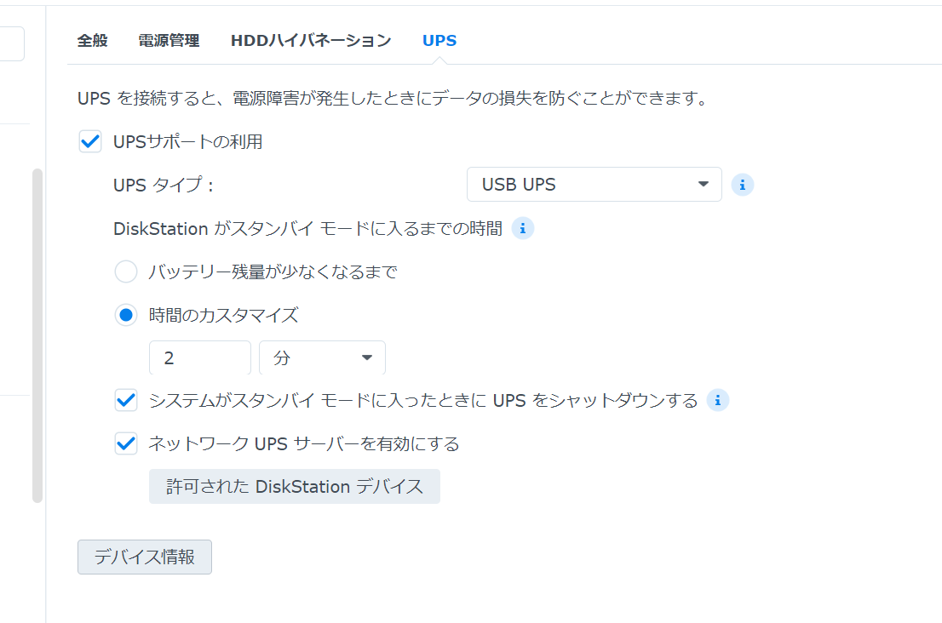Open the 分 time unit dropdown
The width and height of the screenshot is (942, 623).
tap(322, 357)
